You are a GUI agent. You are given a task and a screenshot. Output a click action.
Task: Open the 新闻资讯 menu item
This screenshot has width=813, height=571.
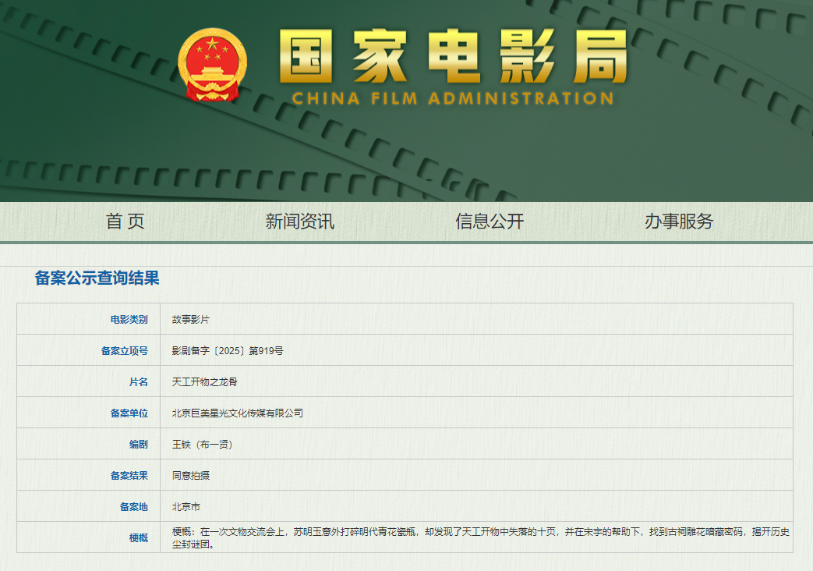coord(300,222)
